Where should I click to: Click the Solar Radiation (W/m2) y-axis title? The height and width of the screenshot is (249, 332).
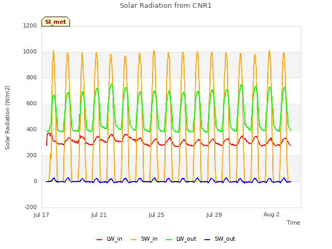7,118
